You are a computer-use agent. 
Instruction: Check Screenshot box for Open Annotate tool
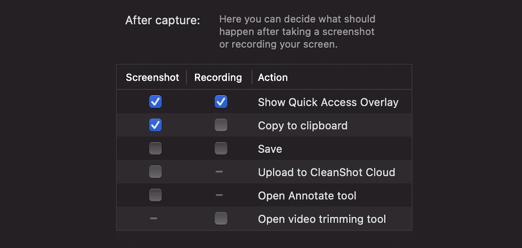(155, 195)
